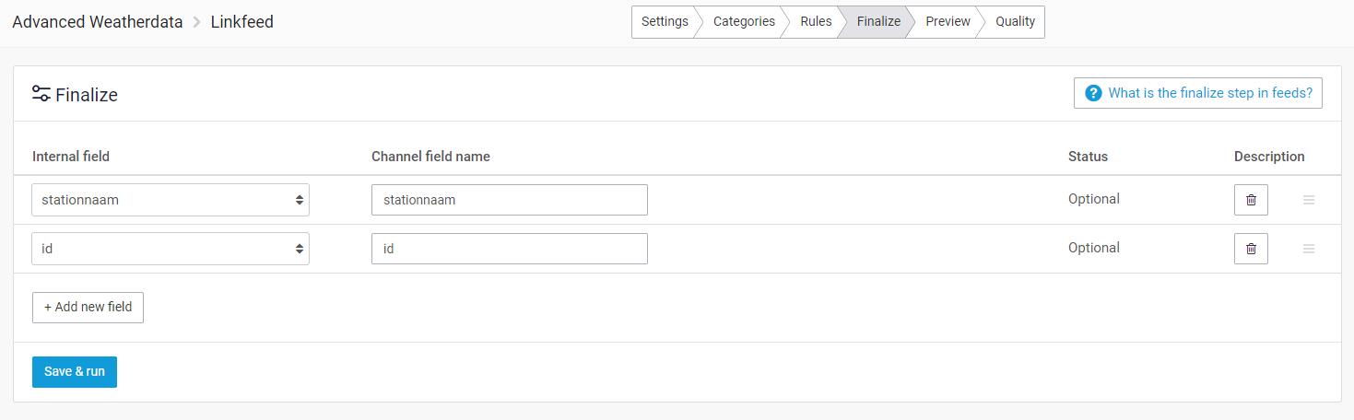The image size is (1354, 420).
Task: Open the Quality step
Action: pos(1015,22)
